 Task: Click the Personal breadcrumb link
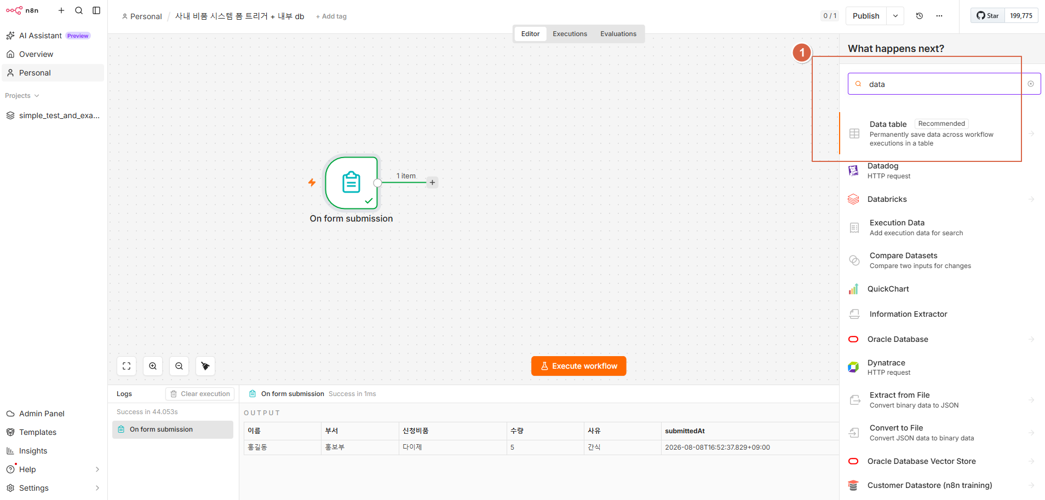pos(142,16)
